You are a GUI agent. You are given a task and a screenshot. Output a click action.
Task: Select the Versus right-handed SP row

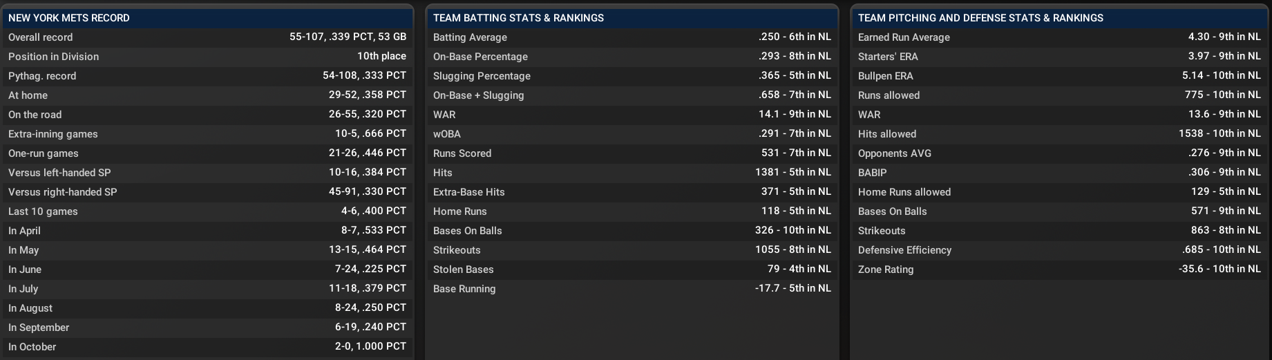[x=207, y=192]
